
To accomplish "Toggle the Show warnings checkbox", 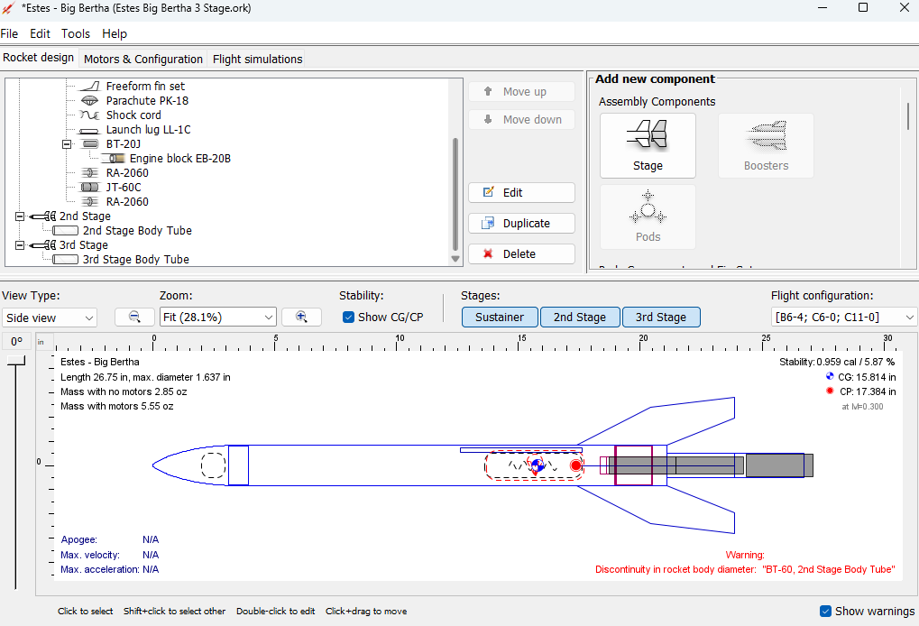I will tap(824, 611).
